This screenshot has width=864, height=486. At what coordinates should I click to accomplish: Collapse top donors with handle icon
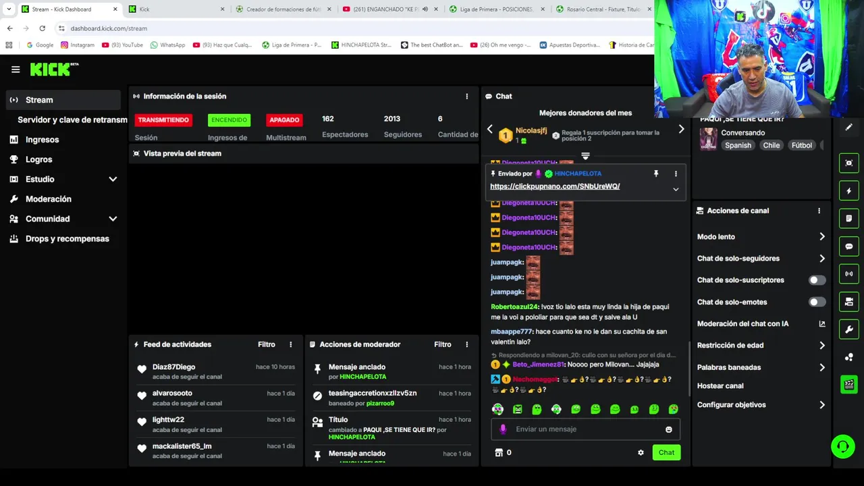click(585, 156)
